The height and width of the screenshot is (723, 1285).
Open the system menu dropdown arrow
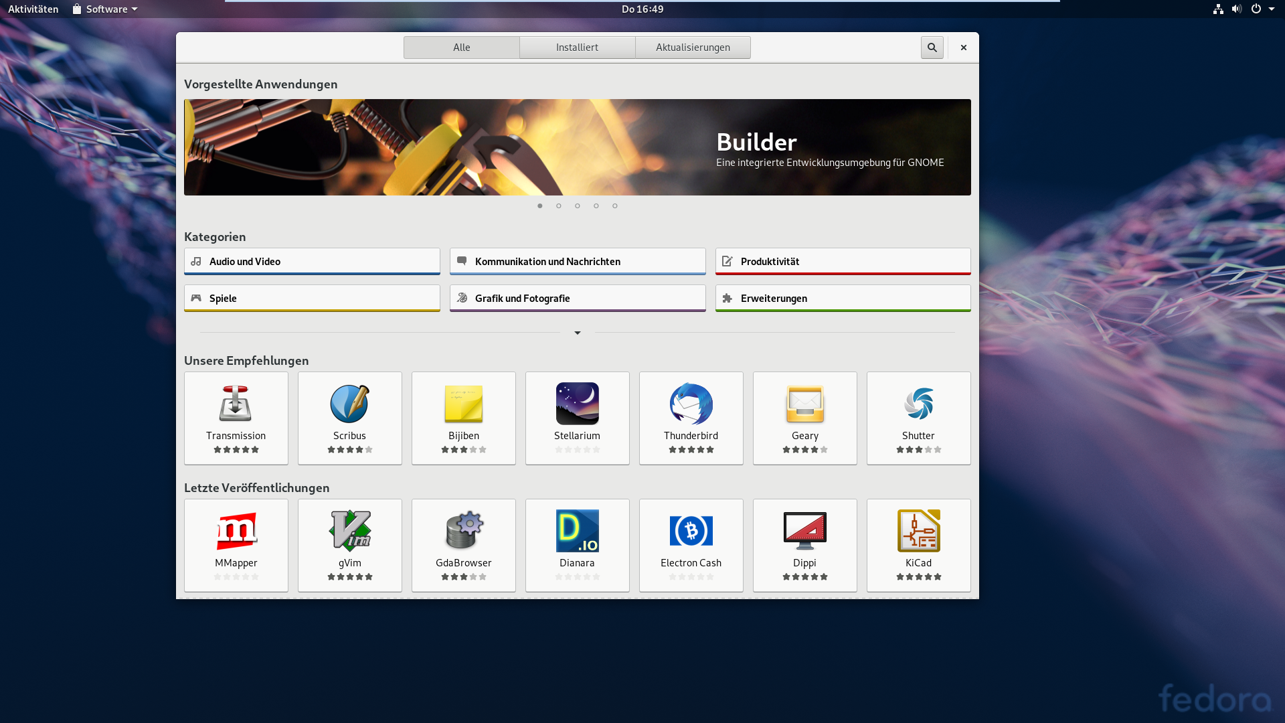[1271, 9]
